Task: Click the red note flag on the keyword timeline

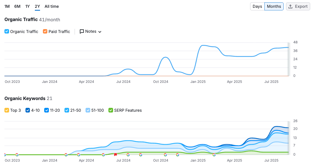Action: click(115, 154)
